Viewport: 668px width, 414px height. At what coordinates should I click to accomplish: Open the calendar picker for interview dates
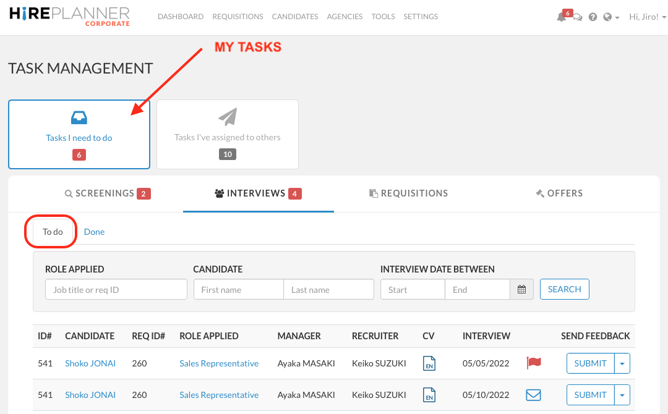click(x=521, y=289)
